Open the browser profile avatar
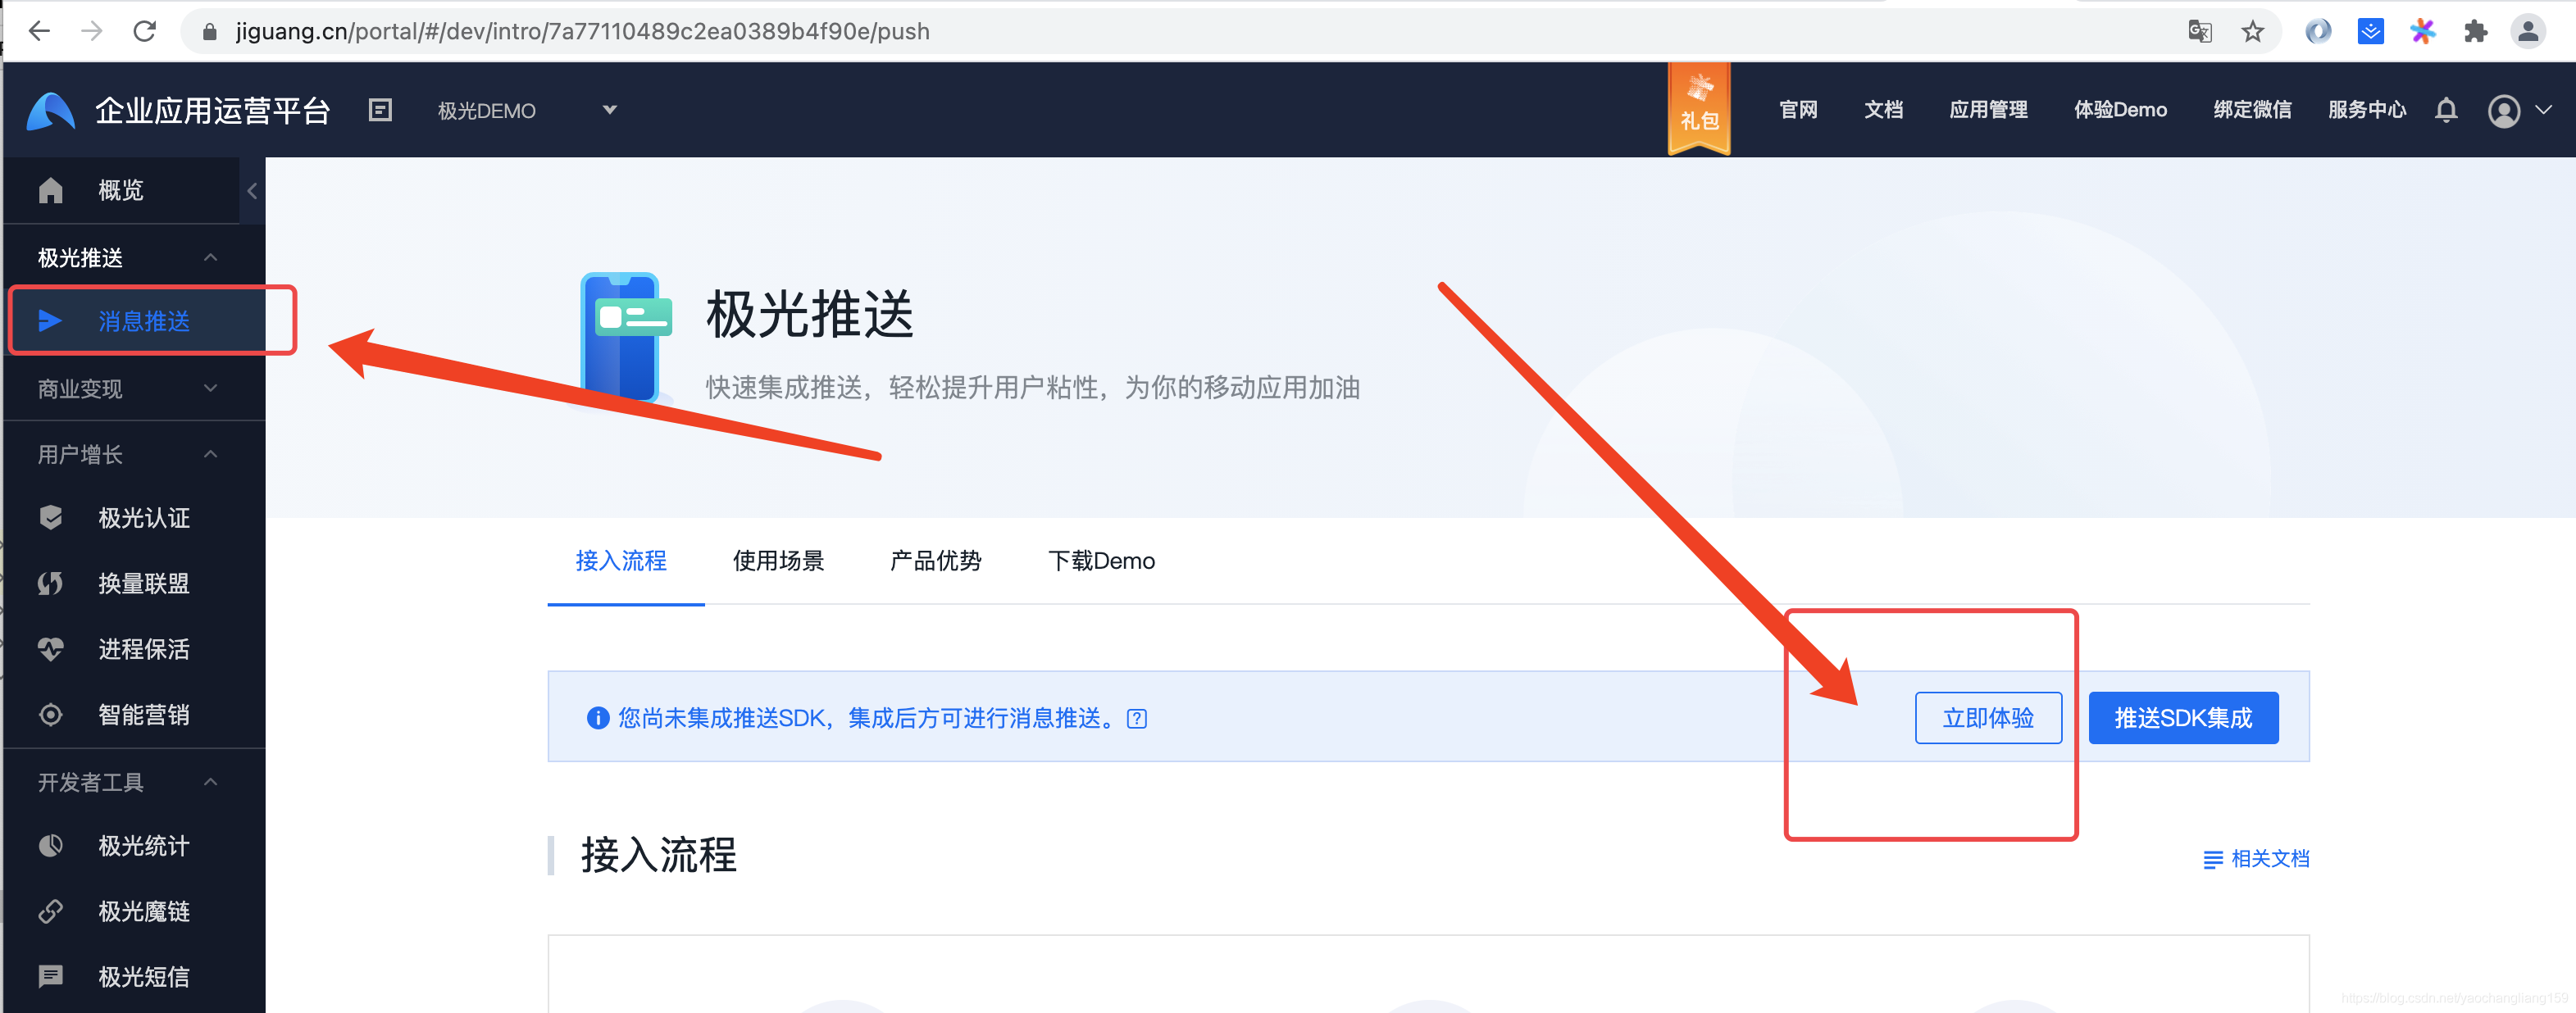Viewport: 2576px width, 1013px height. pyautogui.click(x=2528, y=31)
